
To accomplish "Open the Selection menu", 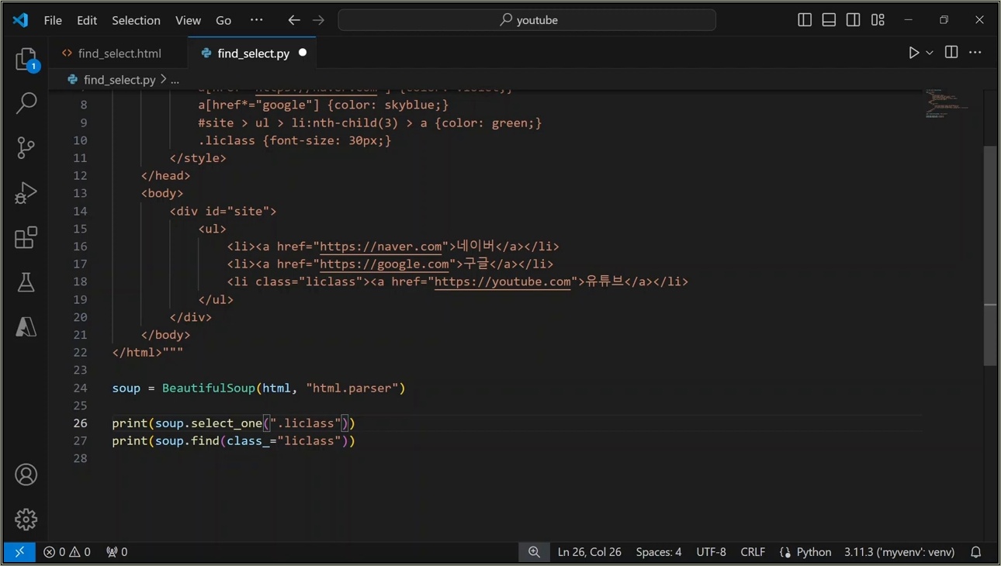I will coord(136,20).
